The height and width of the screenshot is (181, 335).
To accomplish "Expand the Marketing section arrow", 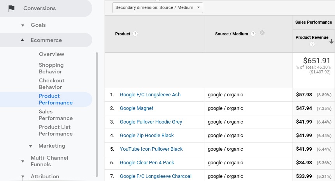I will (x=31, y=146).
